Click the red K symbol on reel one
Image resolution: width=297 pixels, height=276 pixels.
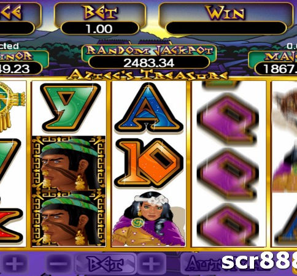10,226
